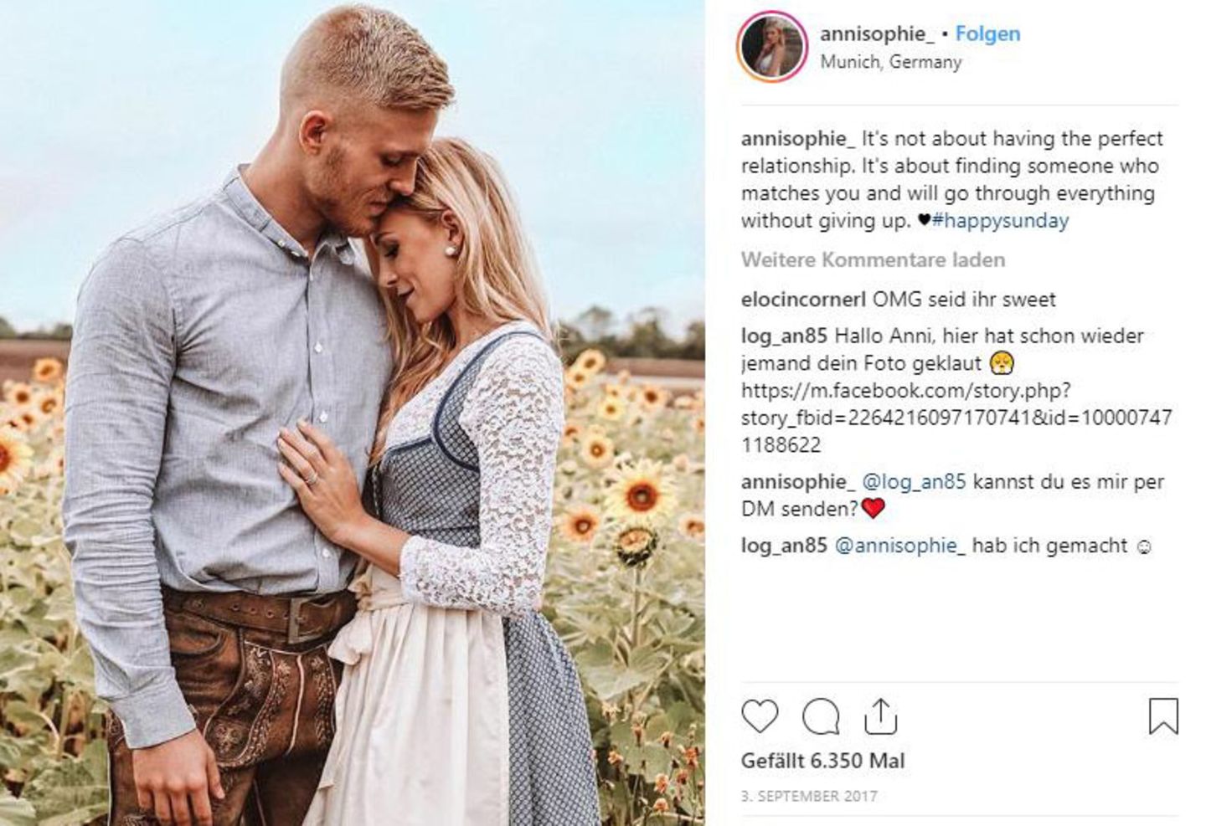Like the post with the heart icon

[x=760, y=716]
